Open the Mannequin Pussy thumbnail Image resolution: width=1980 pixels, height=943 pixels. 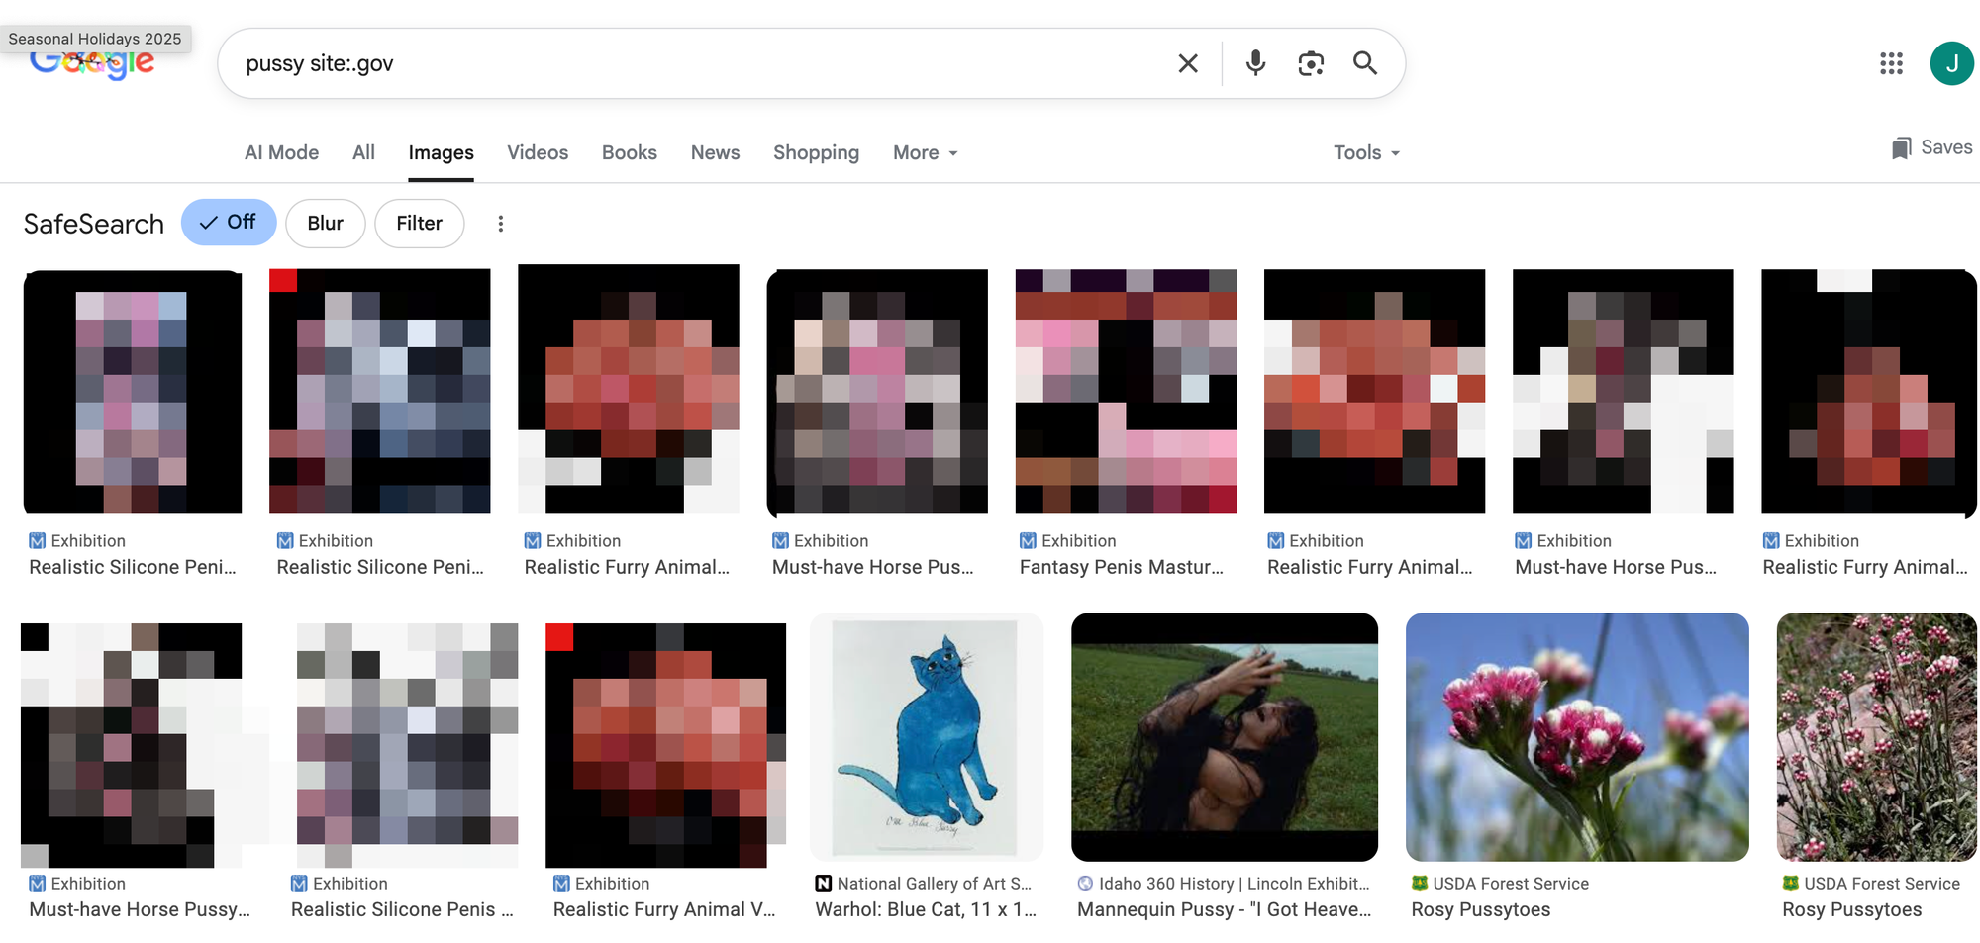click(x=1224, y=736)
